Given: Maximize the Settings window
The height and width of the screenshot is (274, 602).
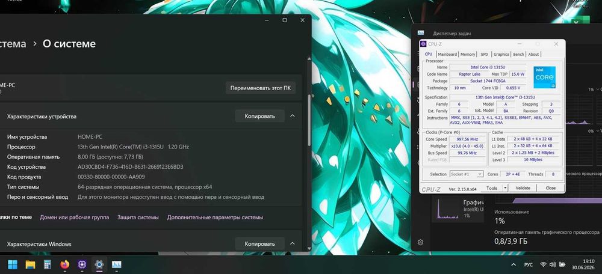Looking at the screenshot, I should click(x=285, y=20).
